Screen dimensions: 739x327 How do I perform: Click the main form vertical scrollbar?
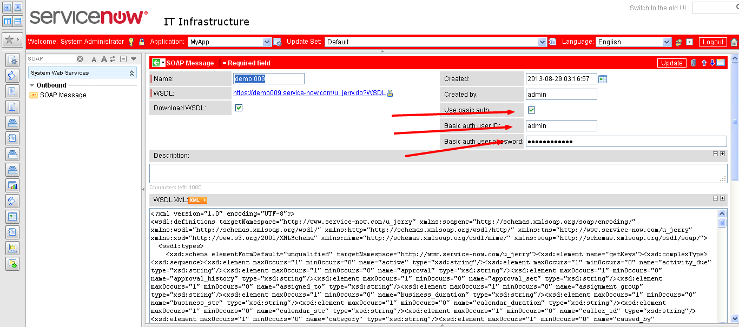tap(735, 189)
